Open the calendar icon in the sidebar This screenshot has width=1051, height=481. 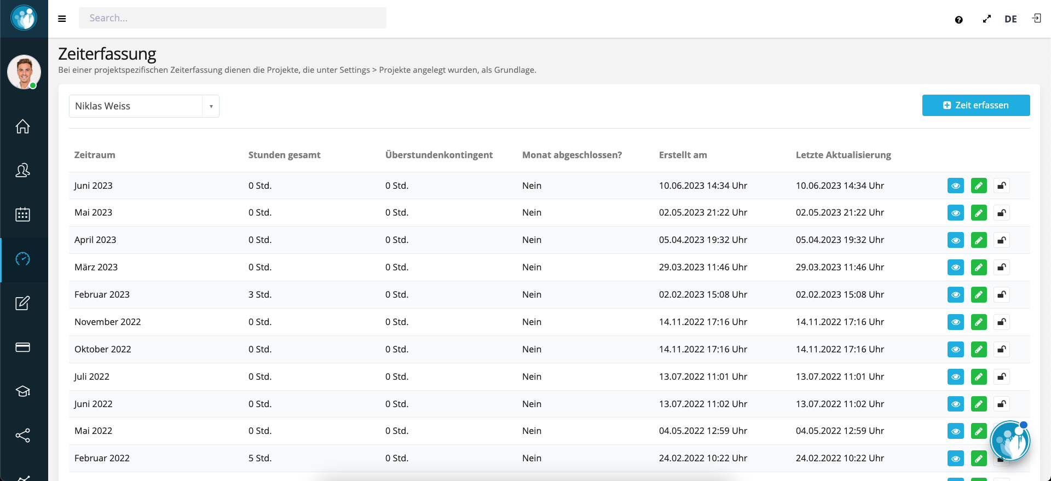pyautogui.click(x=22, y=214)
